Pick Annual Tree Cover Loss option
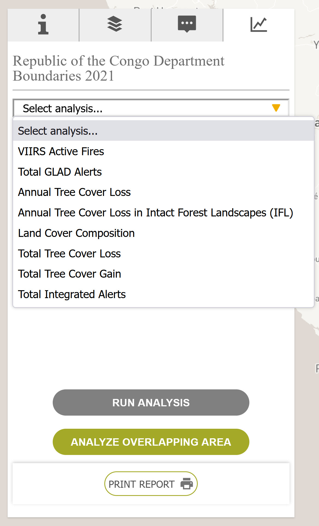This screenshot has width=319, height=526. pyautogui.click(x=74, y=192)
